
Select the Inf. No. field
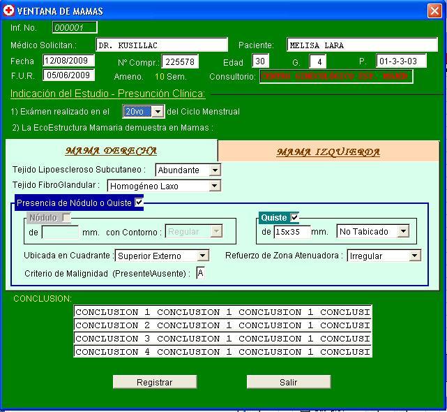(x=75, y=27)
